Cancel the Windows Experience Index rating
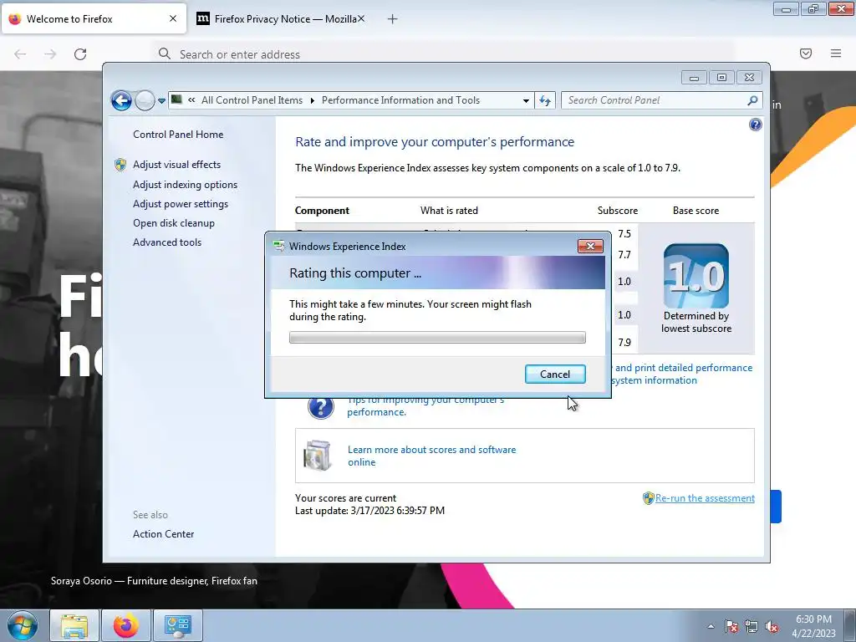This screenshot has height=642, width=856. (555, 374)
